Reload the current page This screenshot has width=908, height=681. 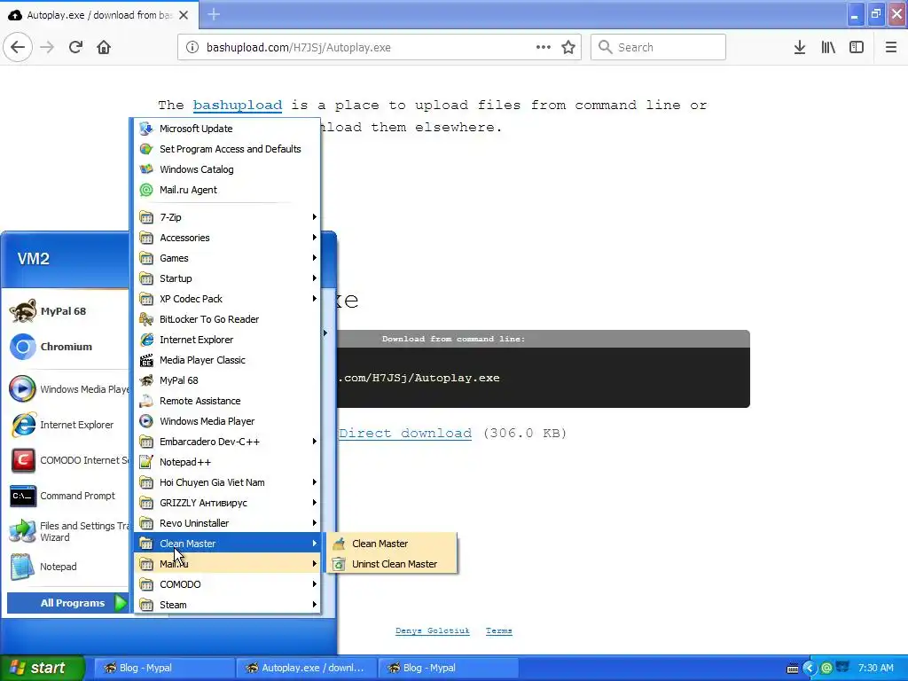[x=75, y=47]
